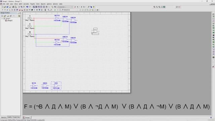The height and width of the screenshot is (121, 215).
Task: Click the probe icon at right toolbar bottom
Action: (213, 67)
